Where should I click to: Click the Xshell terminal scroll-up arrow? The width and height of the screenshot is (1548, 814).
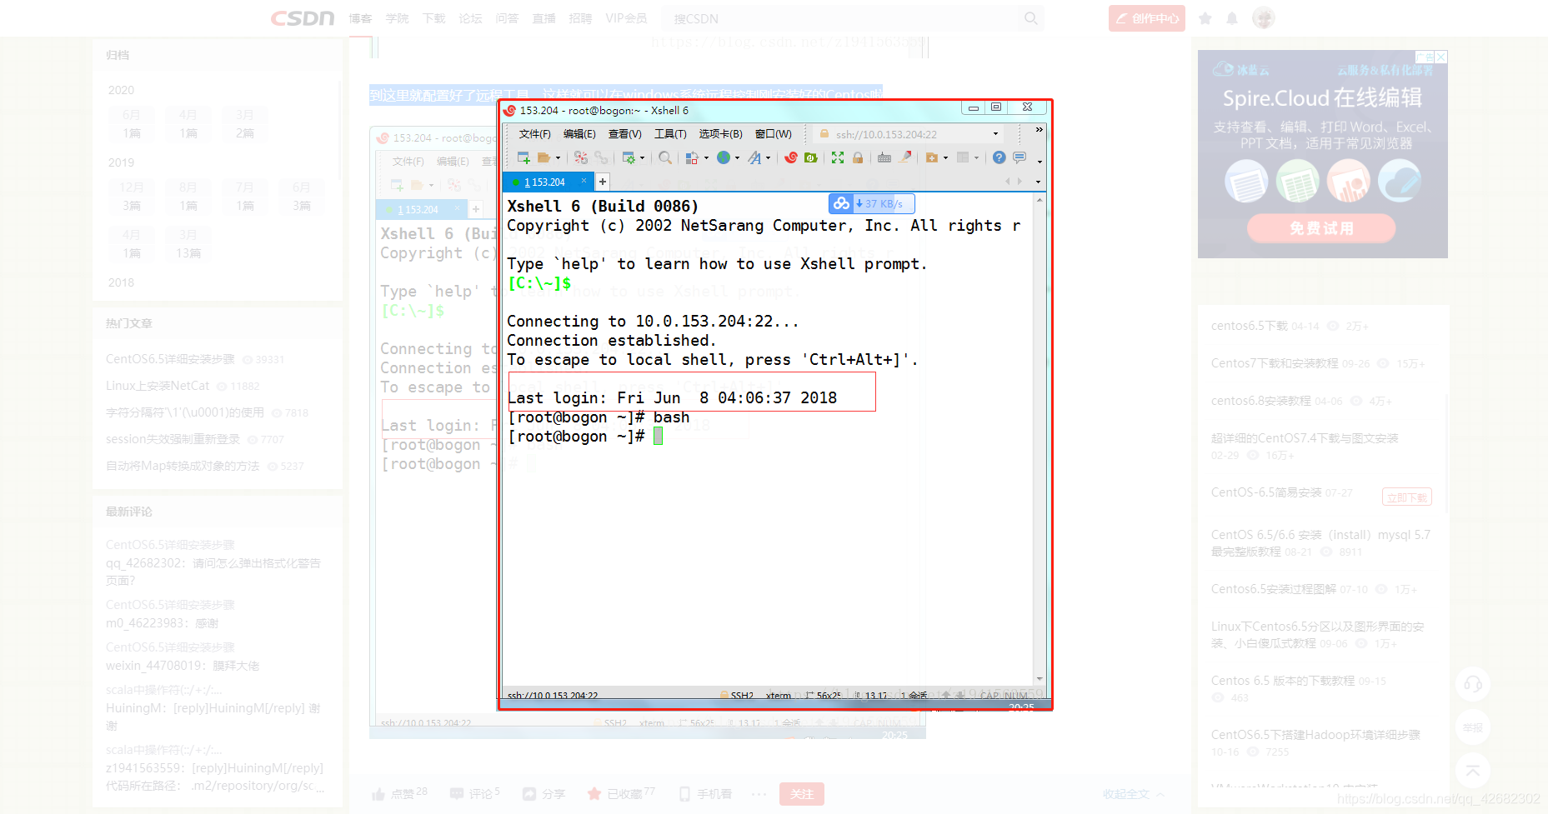[1040, 200]
